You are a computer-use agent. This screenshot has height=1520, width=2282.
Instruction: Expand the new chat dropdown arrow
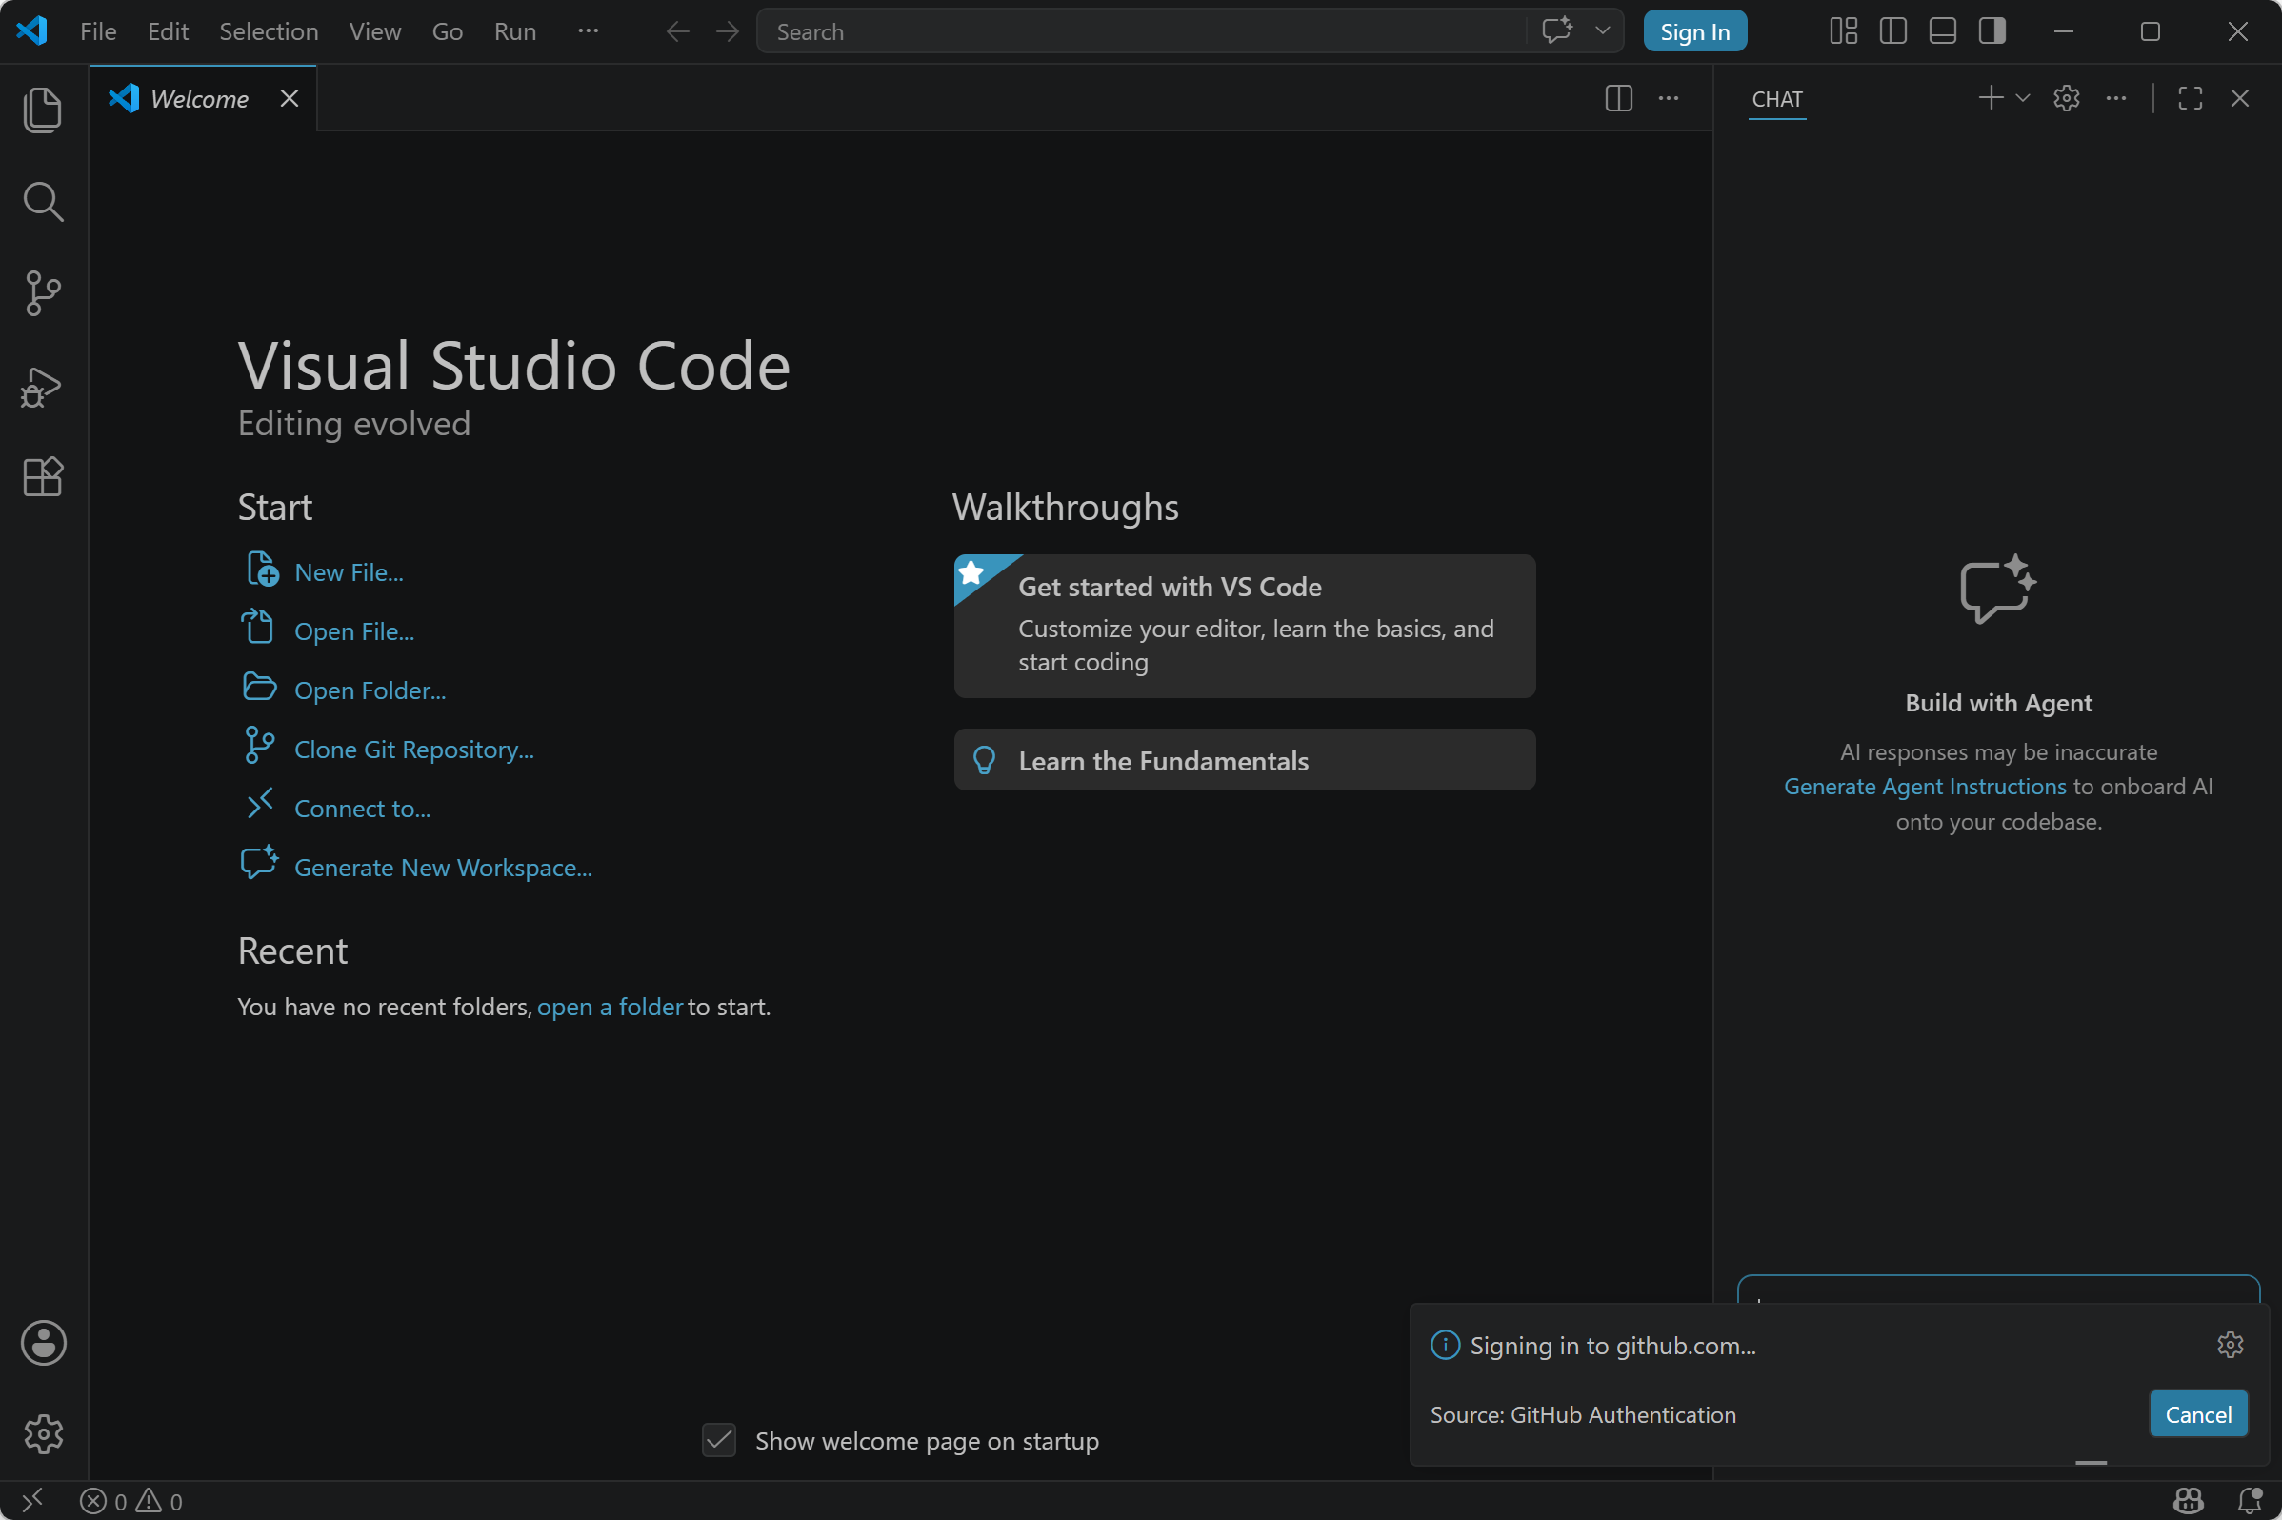2022,98
